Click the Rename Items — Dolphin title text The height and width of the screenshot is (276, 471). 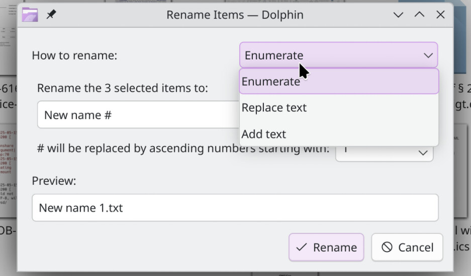point(235,15)
